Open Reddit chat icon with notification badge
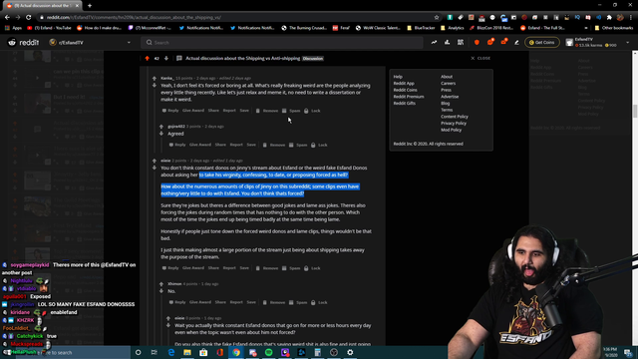Image resolution: width=638 pixels, height=359 pixels. click(490, 42)
